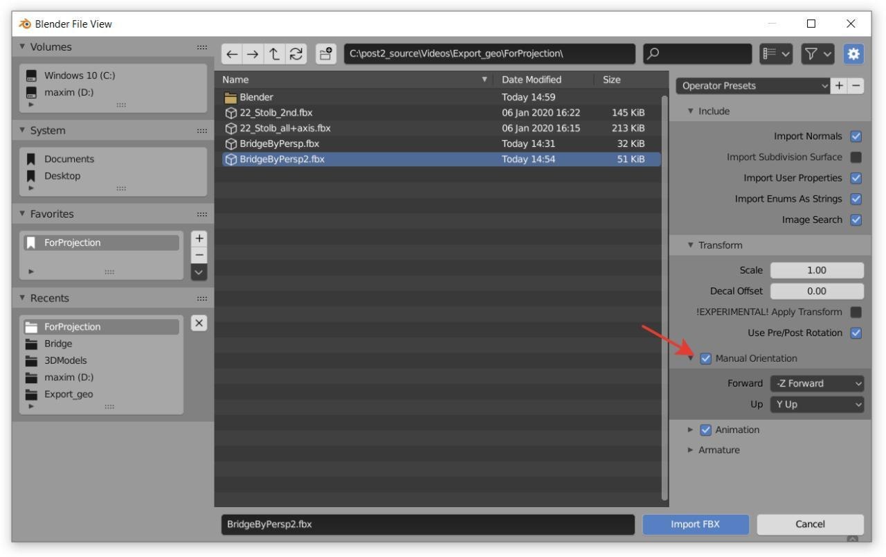Edit the file name field BridgeByPersp2.fbx
This screenshot has width=886, height=557.
[428, 524]
